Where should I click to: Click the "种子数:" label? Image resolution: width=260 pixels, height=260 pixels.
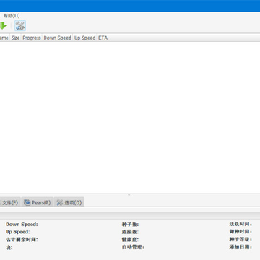[x=130, y=225]
